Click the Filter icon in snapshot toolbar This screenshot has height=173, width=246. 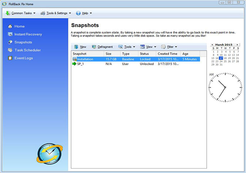coord(163,47)
